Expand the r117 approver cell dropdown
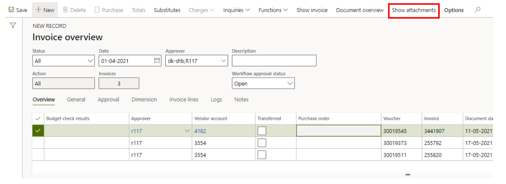Viewport: 506px width, 184px height. 187,131
